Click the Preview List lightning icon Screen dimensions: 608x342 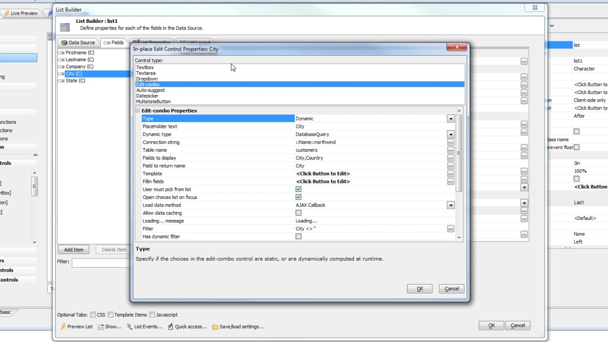(x=63, y=327)
